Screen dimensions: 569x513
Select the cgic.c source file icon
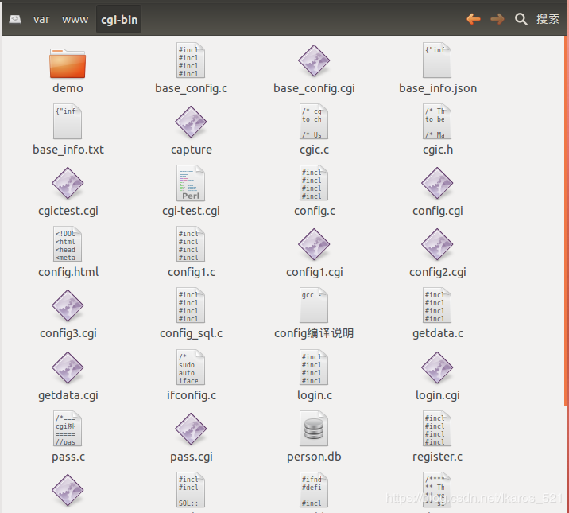tap(314, 122)
